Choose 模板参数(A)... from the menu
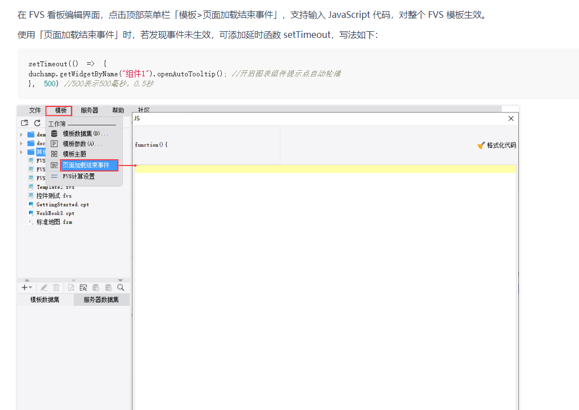The width and height of the screenshot is (579, 410). point(82,144)
